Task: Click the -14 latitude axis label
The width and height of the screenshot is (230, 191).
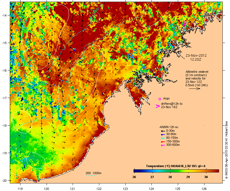Action: [4, 15]
